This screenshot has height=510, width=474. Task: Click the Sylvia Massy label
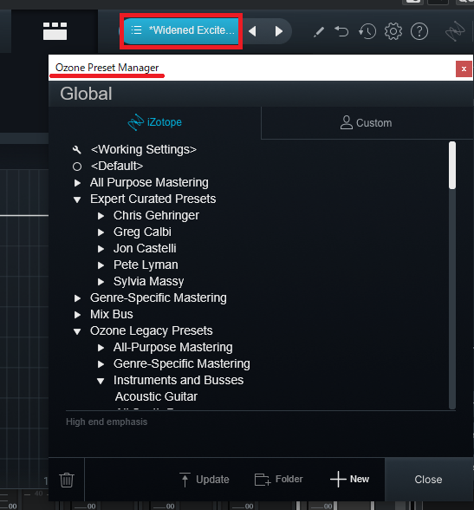(x=148, y=281)
